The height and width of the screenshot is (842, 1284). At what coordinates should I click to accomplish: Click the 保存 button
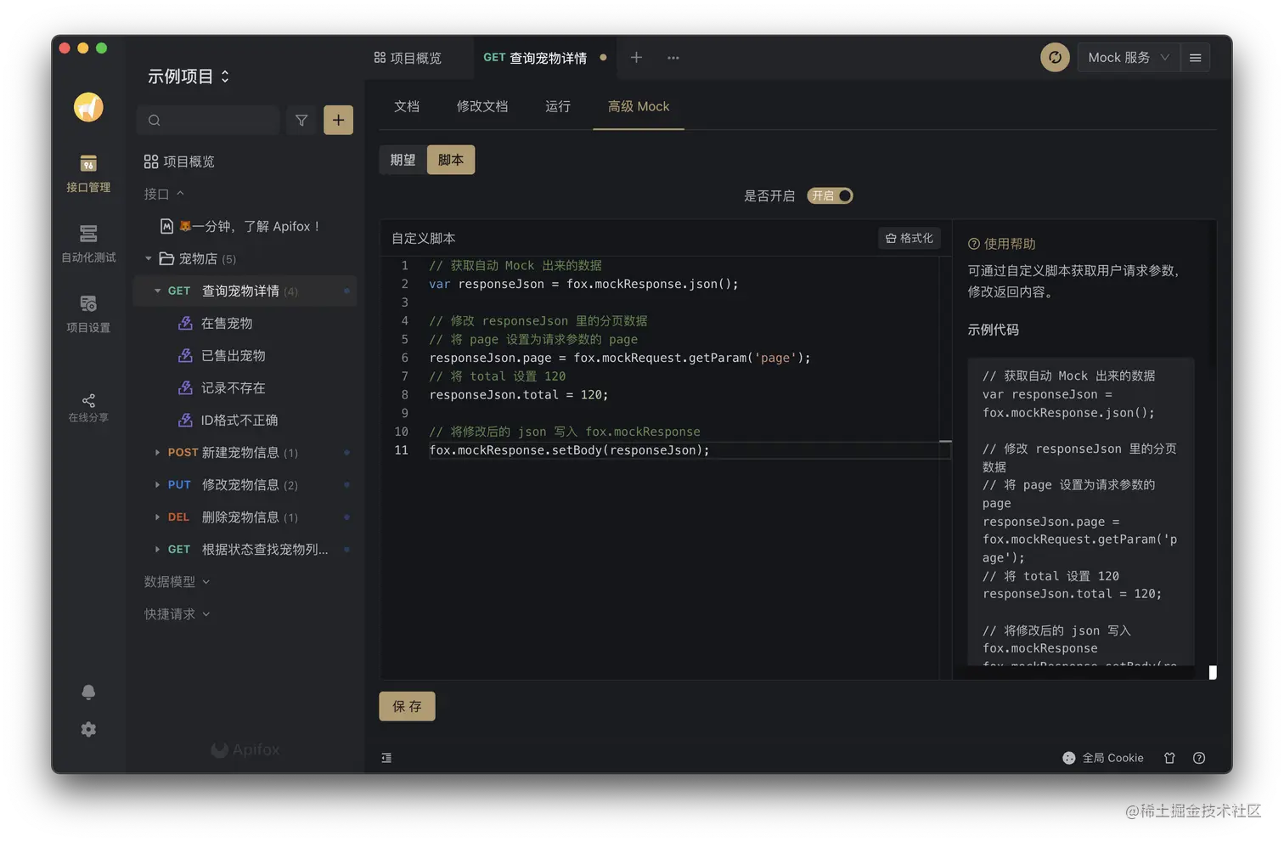407,706
